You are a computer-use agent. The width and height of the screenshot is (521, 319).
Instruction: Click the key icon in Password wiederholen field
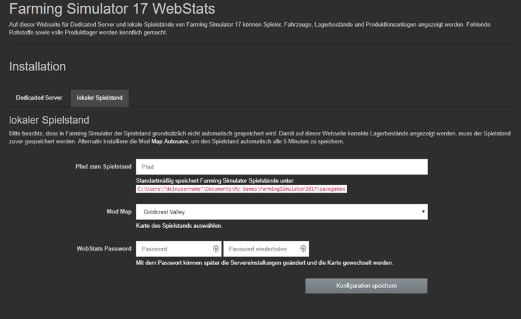point(303,249)
